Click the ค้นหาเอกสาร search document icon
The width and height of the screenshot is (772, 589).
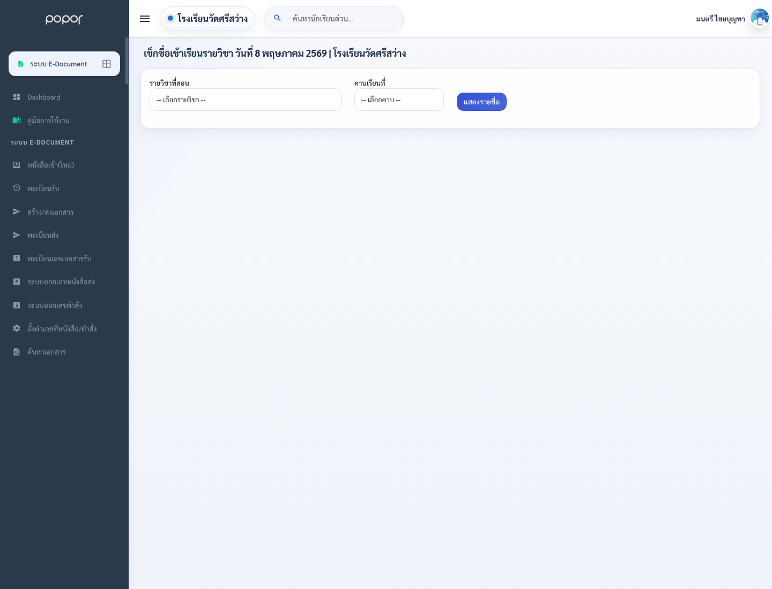click(x=17, y=352)
